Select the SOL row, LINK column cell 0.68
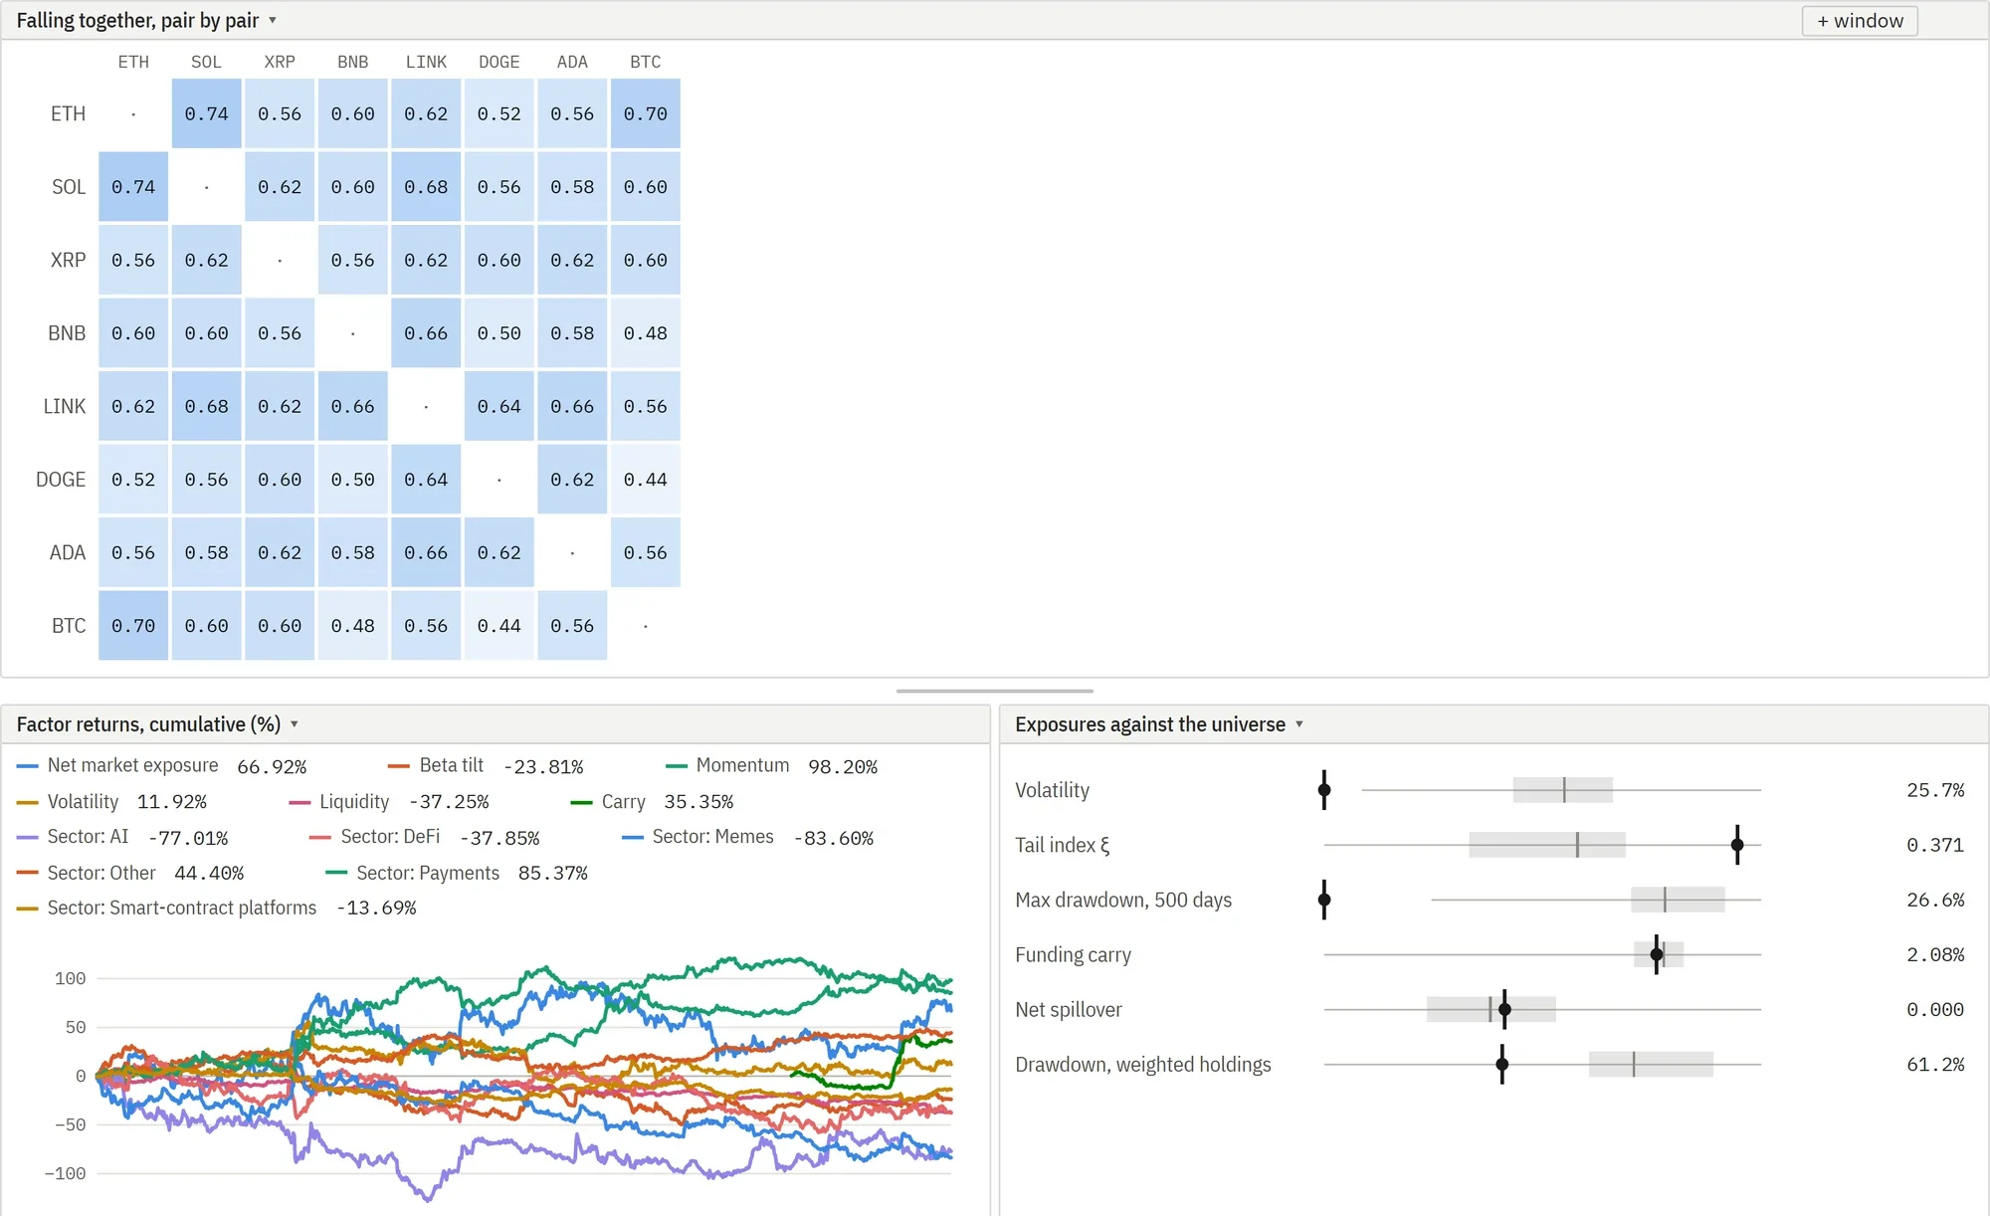Image resolution: width=1990 pixels, height=1216 pixels. tap(426, 187)
